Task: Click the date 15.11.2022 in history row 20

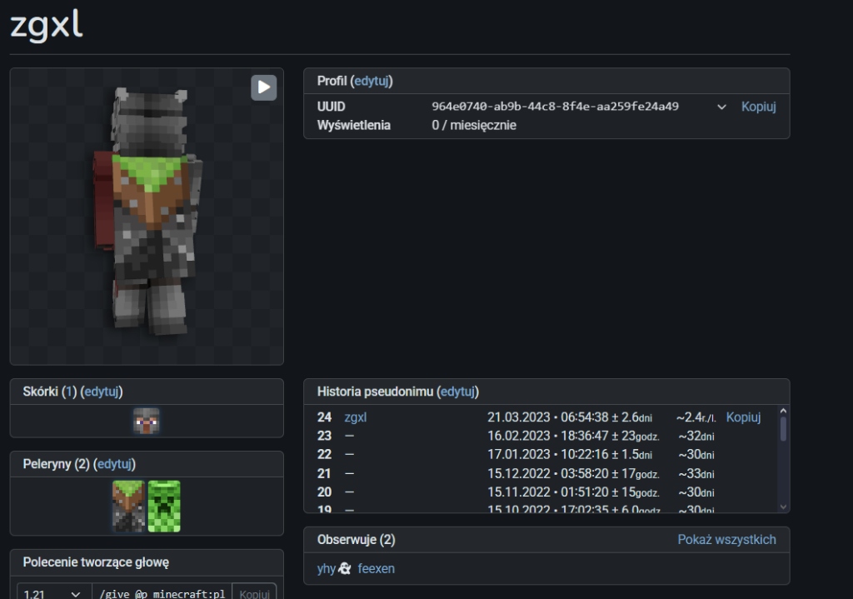Action: [519, 492]
